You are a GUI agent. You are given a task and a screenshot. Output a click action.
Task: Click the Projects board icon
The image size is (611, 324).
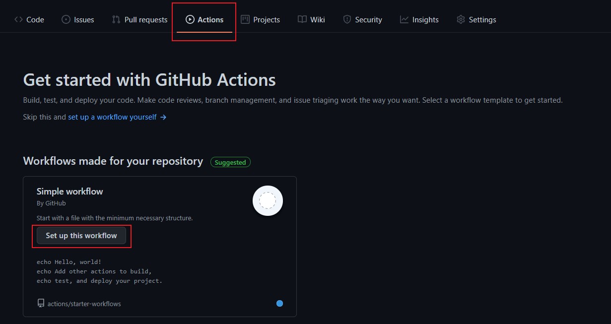pyautogui.click(x=245, y=19)
